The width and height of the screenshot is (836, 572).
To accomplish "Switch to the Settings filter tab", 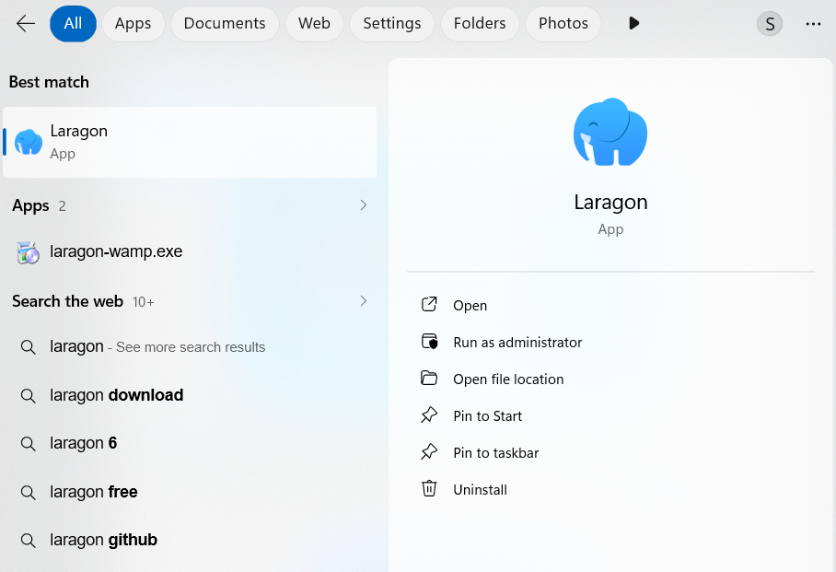I will (392, 23).
